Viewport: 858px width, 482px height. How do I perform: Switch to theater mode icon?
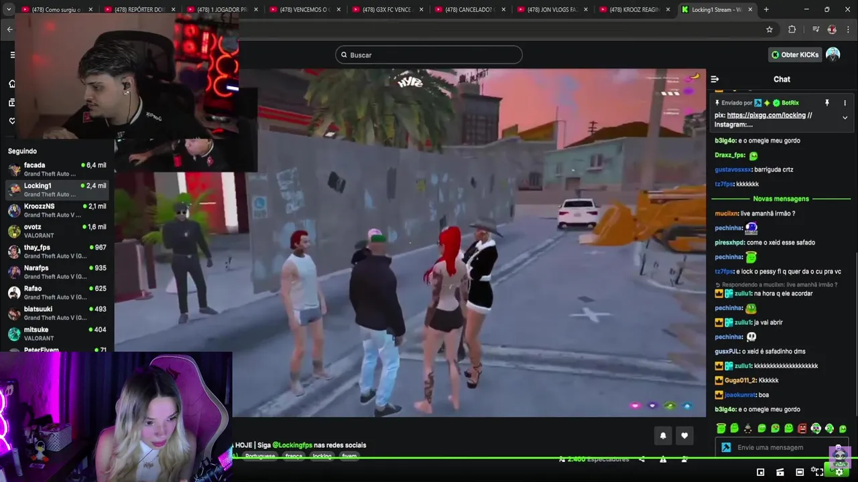click(x=799, y=473)
